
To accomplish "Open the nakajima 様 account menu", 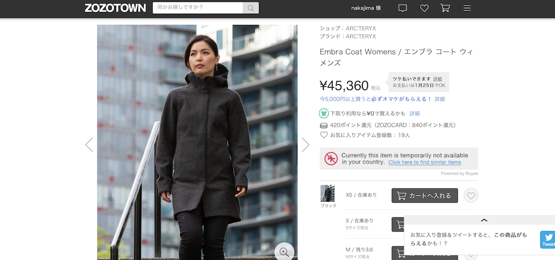I will pos(366,8).
